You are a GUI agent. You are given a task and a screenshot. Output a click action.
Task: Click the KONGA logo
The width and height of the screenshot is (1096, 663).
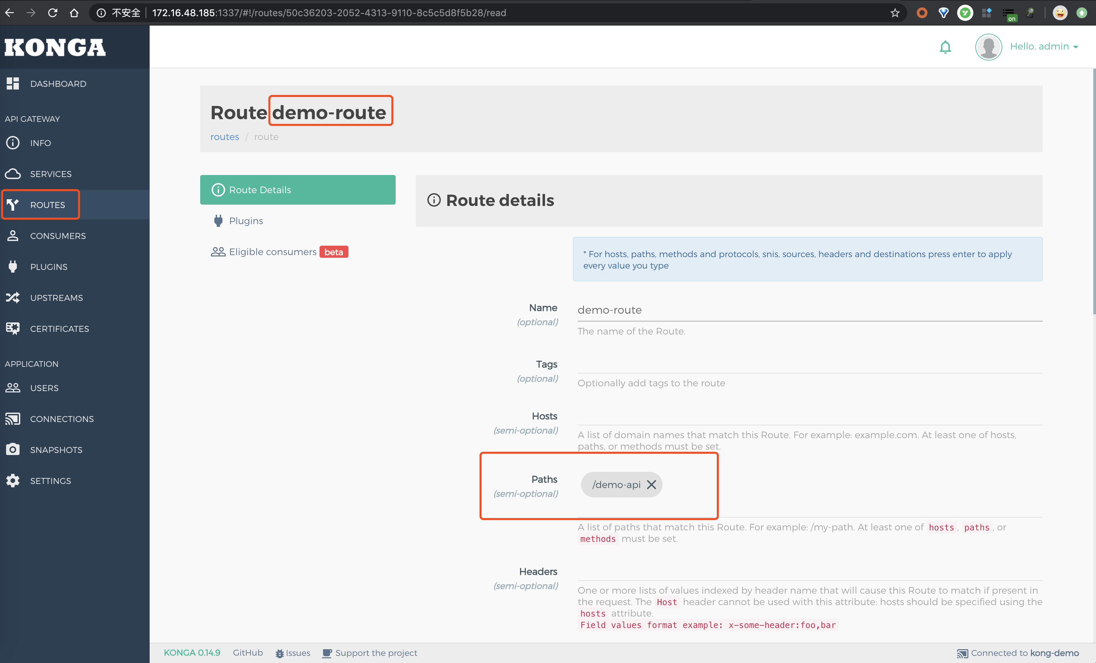pos(55,47)
